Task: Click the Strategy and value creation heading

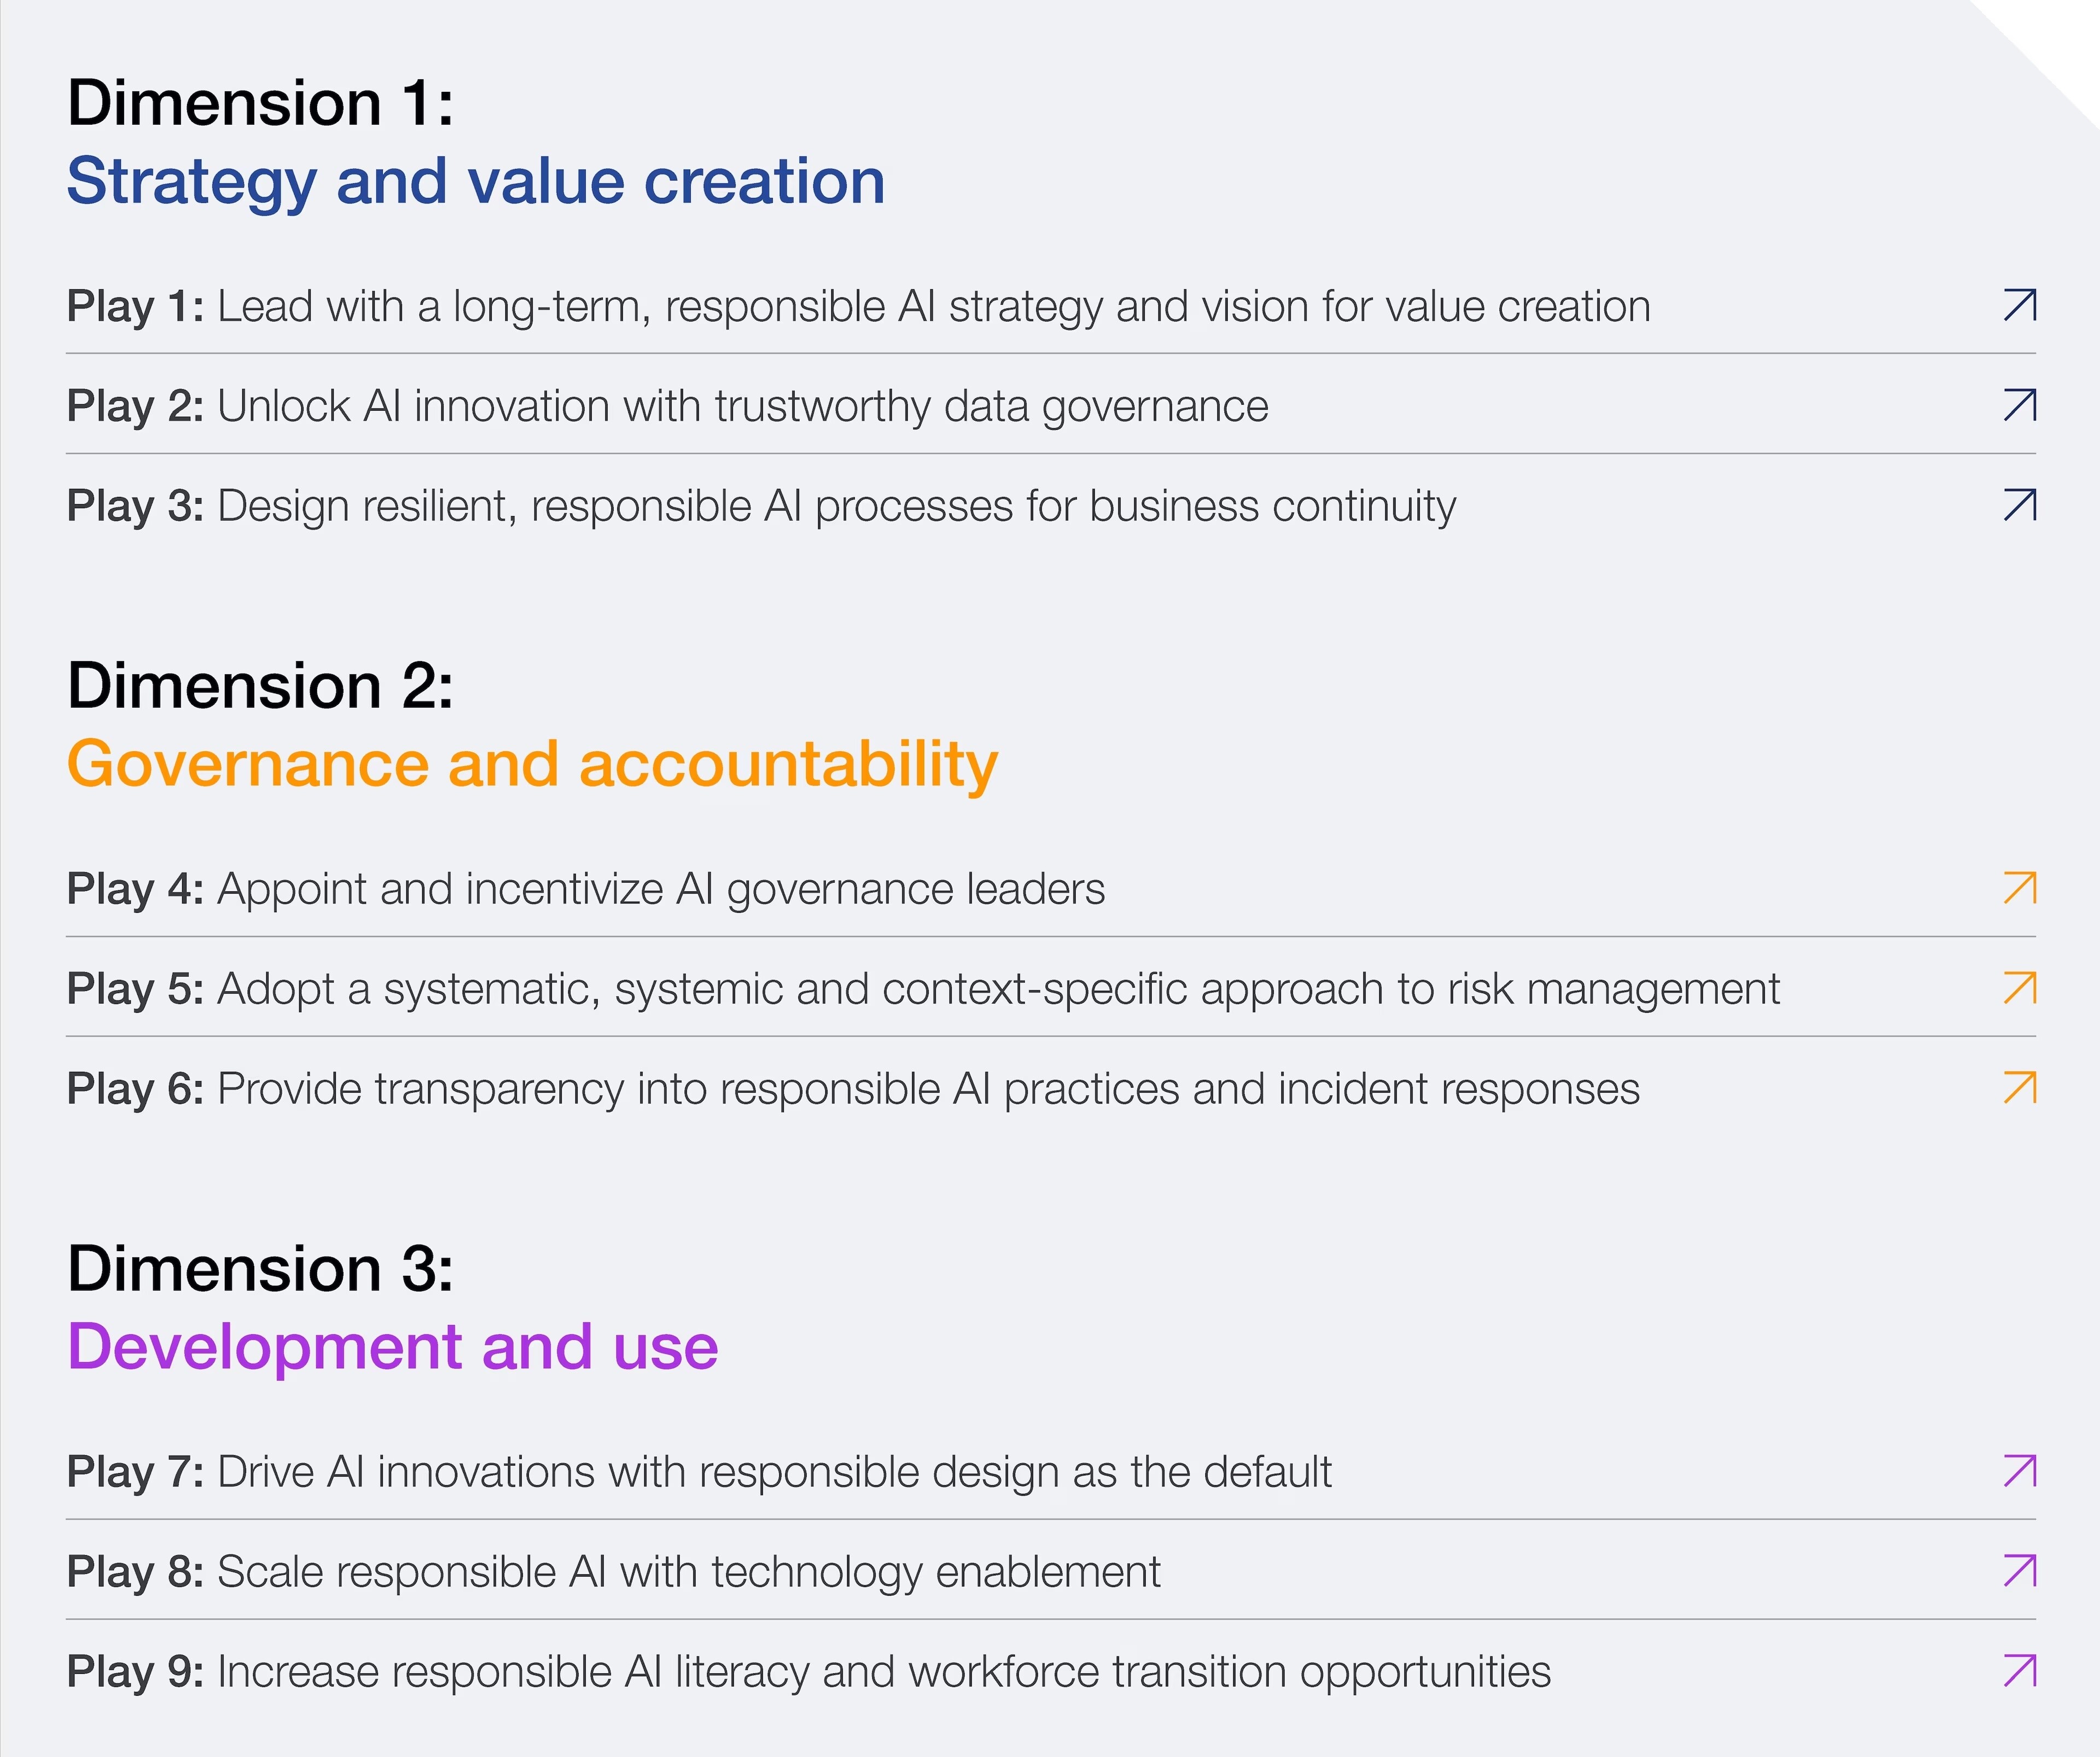Action: pos(476,181)
